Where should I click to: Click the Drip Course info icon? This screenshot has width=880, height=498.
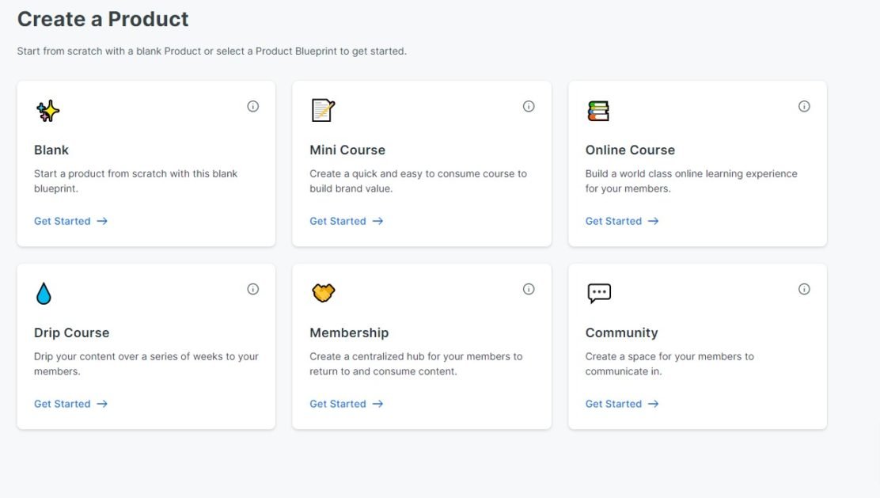253,289
